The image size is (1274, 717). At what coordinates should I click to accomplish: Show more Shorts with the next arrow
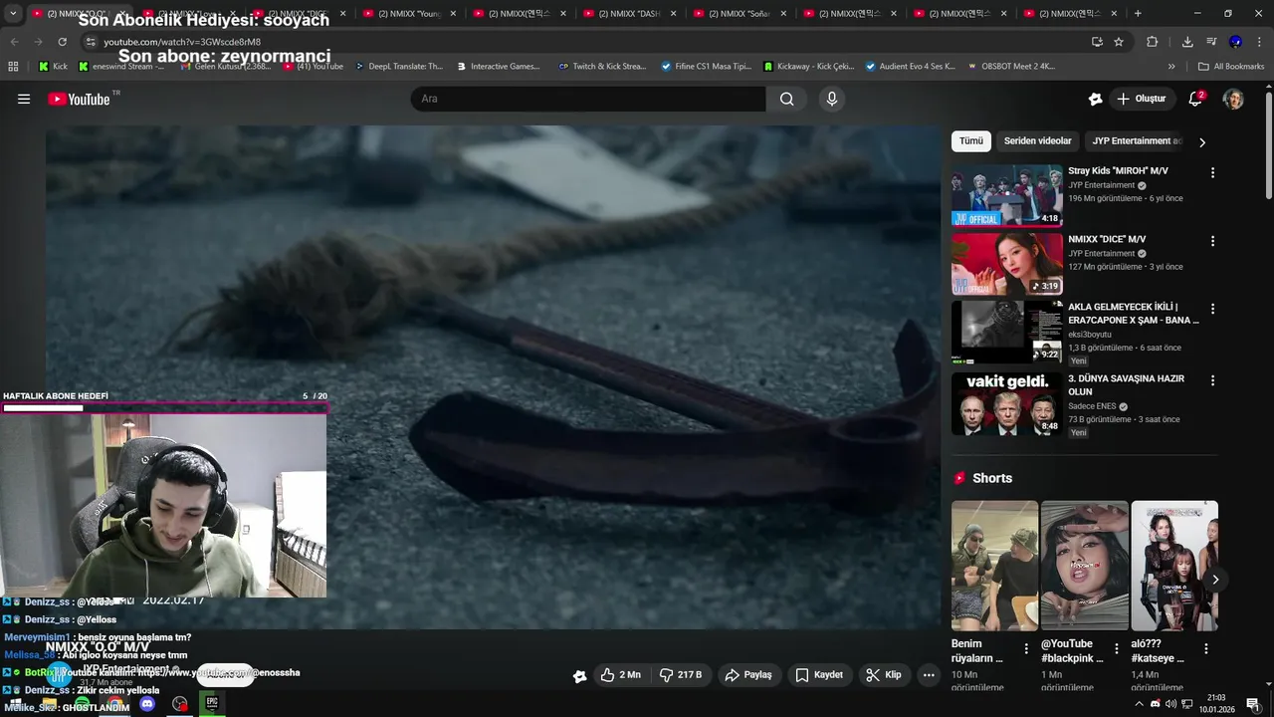[1214, 580]
